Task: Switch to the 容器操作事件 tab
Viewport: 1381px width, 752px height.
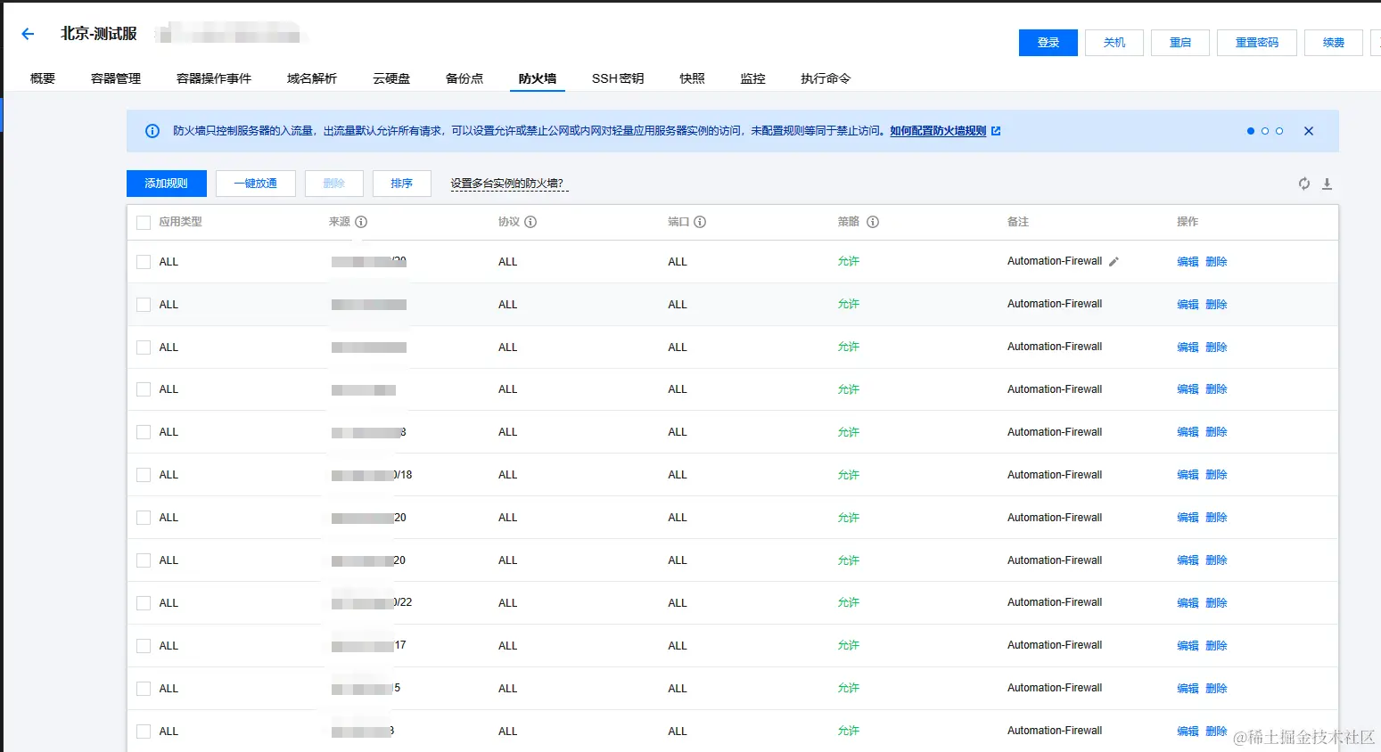Action: point(214,78)
